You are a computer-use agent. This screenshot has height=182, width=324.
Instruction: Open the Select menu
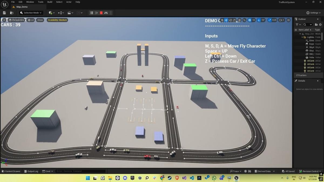[59, 2]
